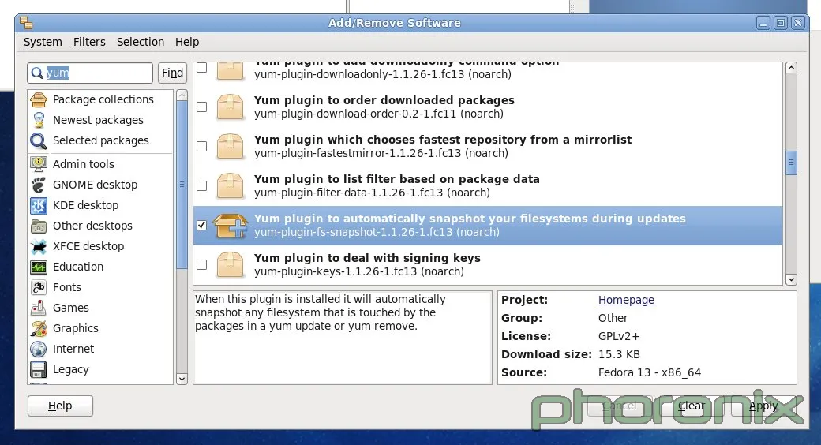Screen dimensions: 821x445
Task: Click the 'Fedora 13 - x86_64' source value
Action: (649, 372)
